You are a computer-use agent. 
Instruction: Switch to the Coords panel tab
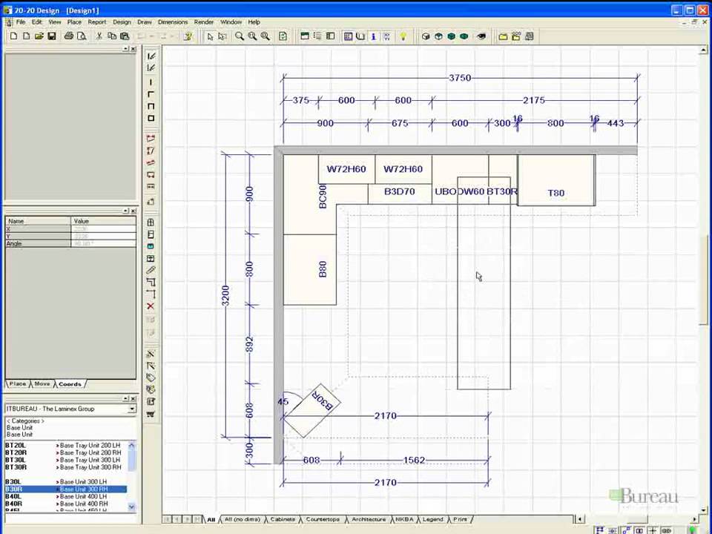[70, 384]
